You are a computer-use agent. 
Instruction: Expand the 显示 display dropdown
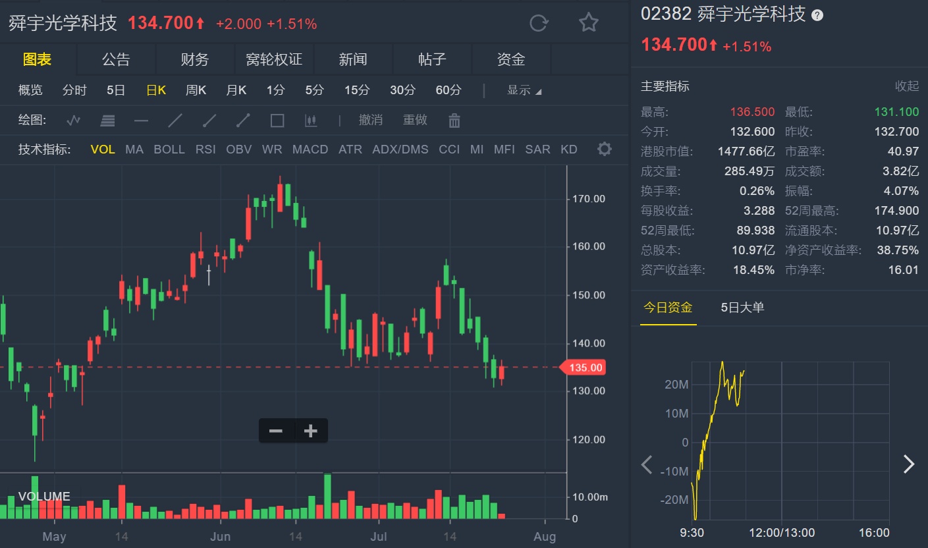coord(524,90)
